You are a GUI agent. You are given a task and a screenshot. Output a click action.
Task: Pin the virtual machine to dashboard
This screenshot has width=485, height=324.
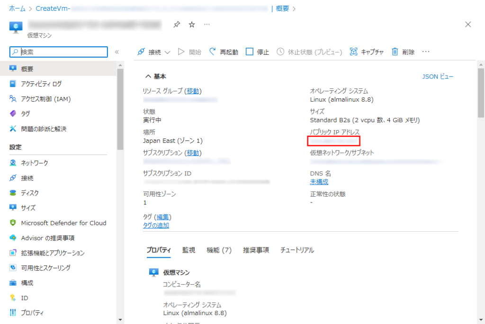[177, 25]
